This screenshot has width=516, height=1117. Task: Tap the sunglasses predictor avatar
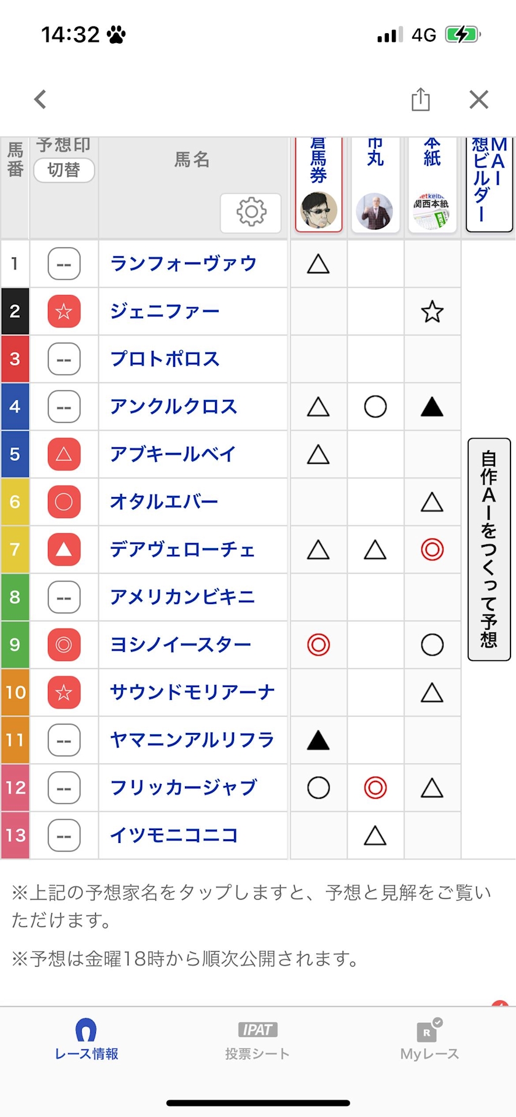318,210
